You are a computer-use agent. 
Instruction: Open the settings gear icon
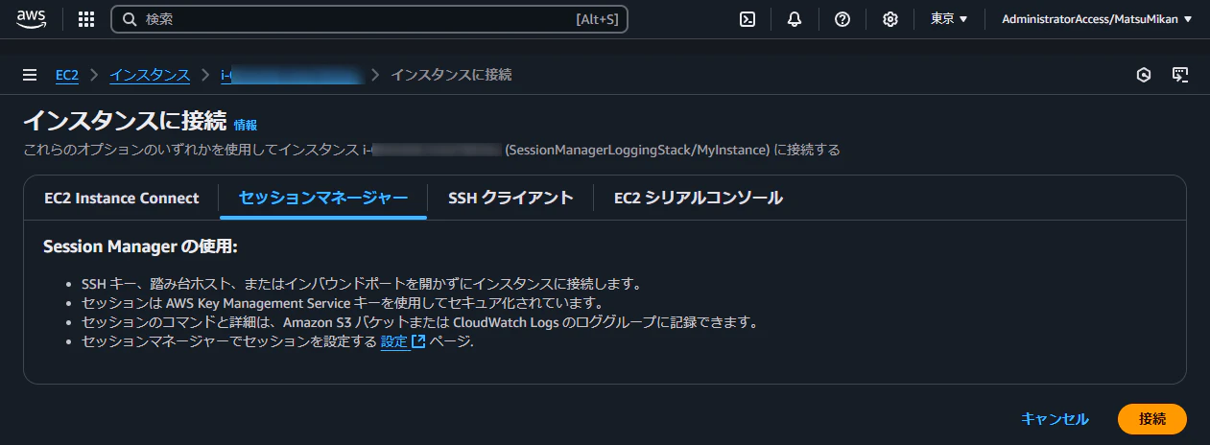click(890, 19)
